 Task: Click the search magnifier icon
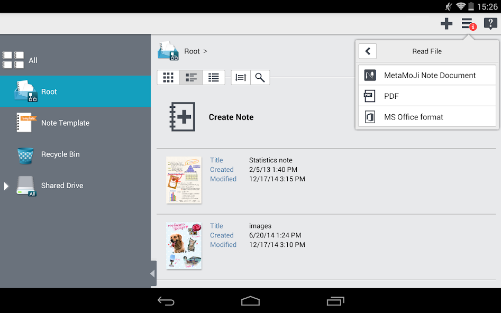[x=260, y=78]
